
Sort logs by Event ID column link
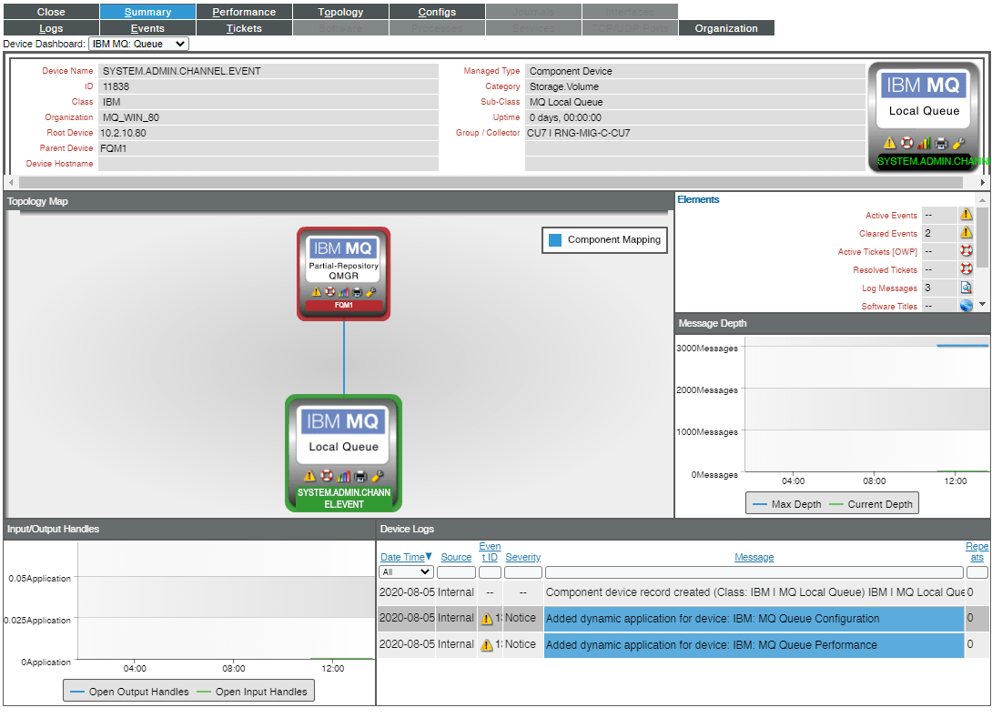pos(490,551)
